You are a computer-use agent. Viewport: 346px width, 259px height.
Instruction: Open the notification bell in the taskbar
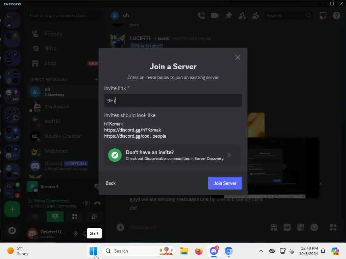323,251
